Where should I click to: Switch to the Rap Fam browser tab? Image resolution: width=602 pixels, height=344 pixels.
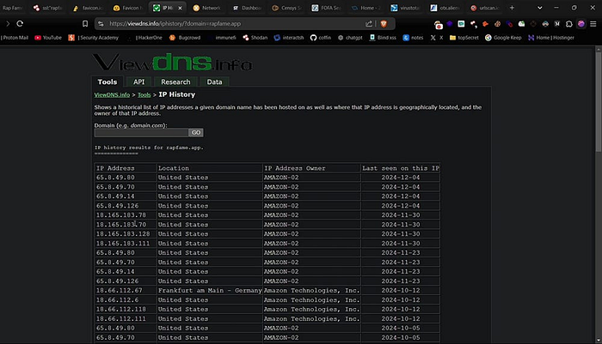point(12,8)
